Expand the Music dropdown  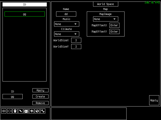click(67, 24)
